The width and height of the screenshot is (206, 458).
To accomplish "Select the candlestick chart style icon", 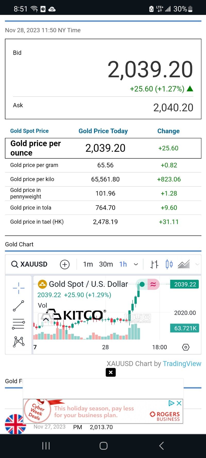I will tap(169, 264).
